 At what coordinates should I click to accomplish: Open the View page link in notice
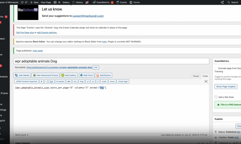(x=38, y=51)
